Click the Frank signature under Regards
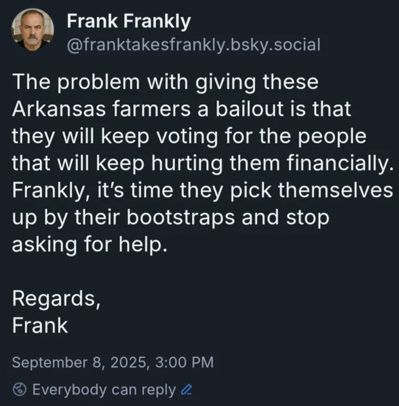399x406 pixels. [x=40, y=325]
